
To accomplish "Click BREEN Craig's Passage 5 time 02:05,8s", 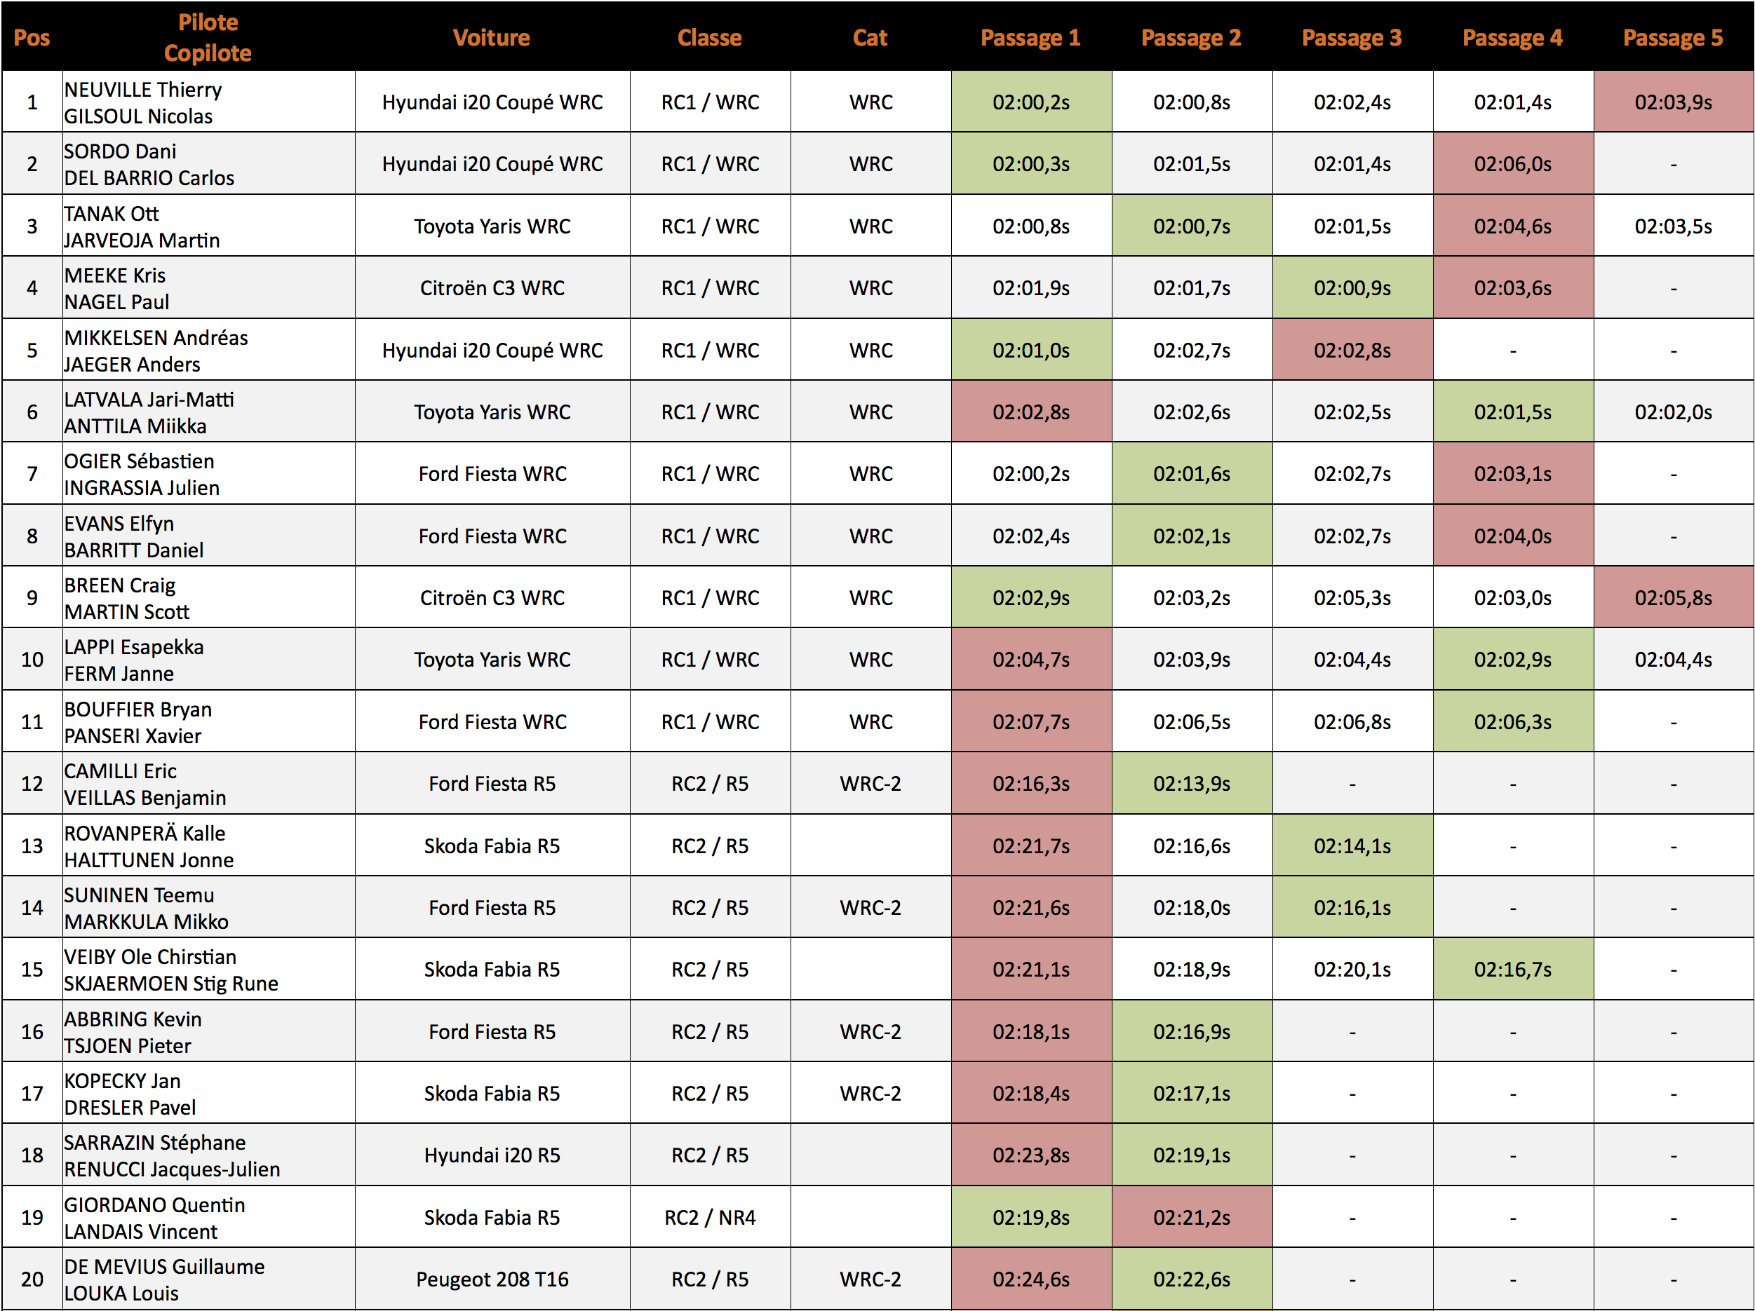I will pyautogui.click(x=1672, y=597).
